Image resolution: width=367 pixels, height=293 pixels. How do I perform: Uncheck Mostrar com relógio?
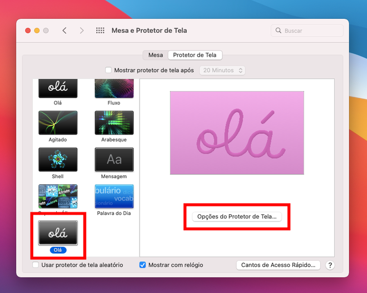coord(142,265)
